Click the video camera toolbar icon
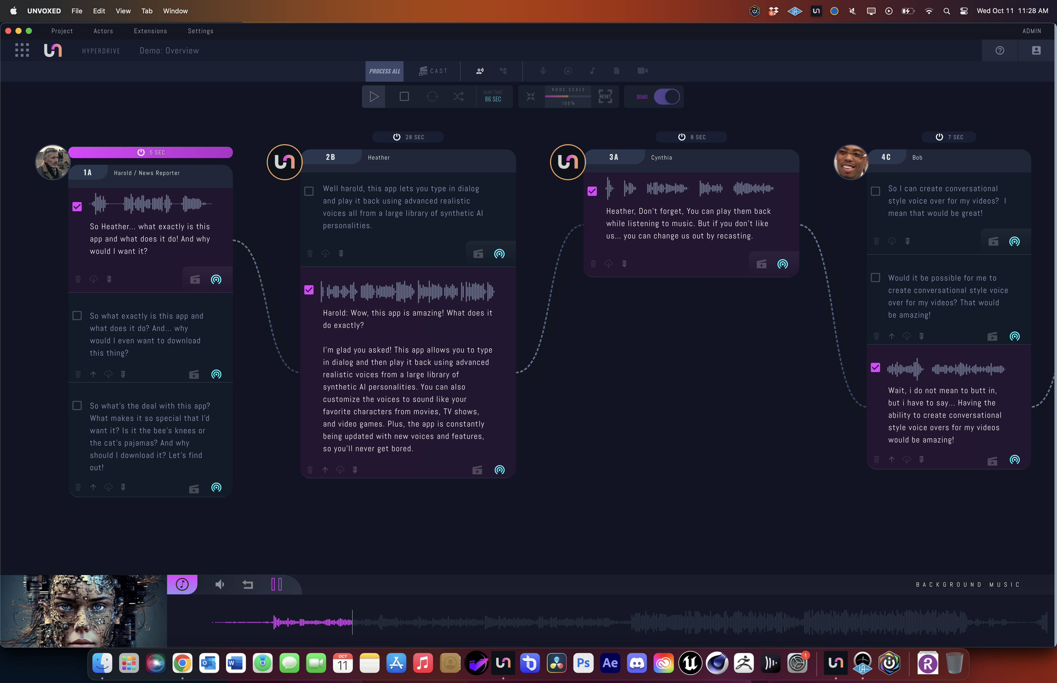The height and width of the screenshot is (683, 1057). pos(642,70)
